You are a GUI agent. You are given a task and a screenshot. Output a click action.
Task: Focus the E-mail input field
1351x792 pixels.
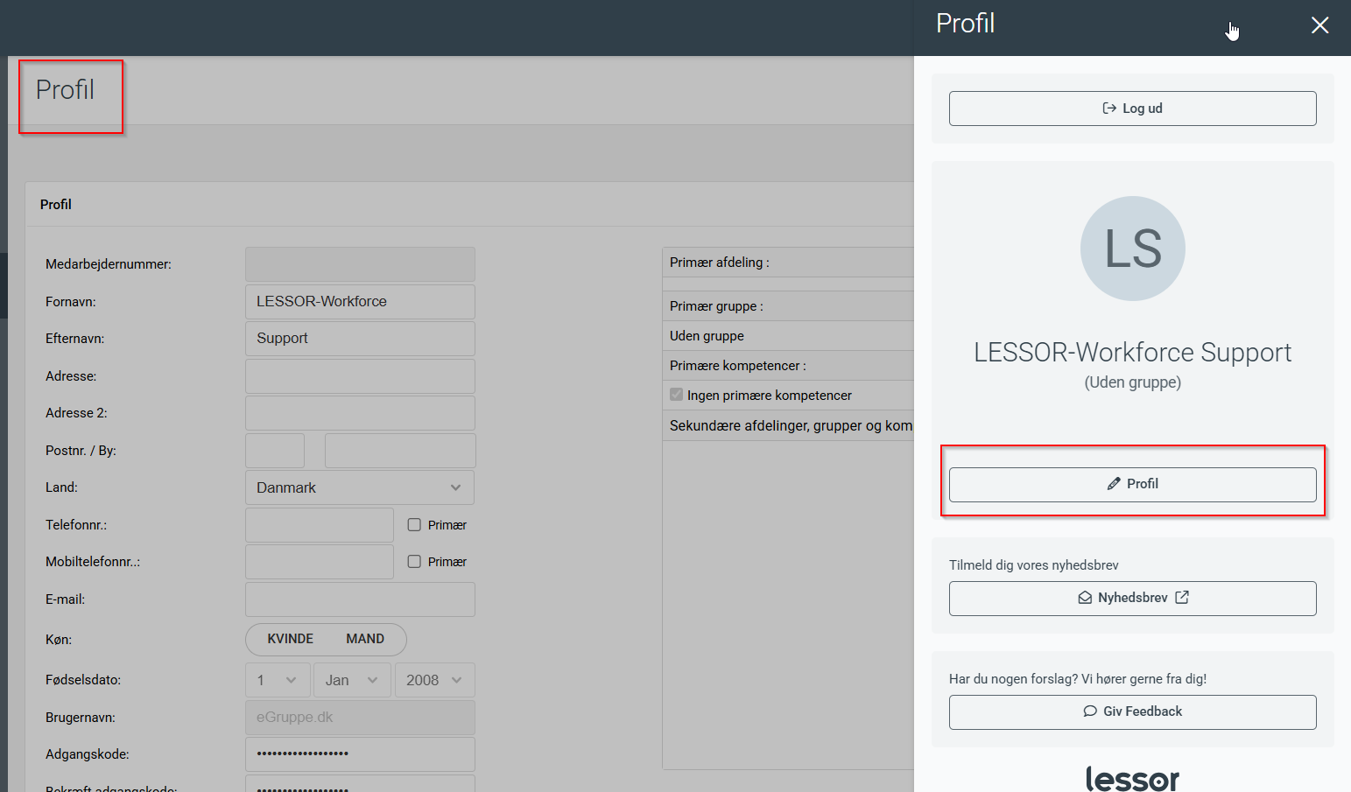click(x=360, y=599)
